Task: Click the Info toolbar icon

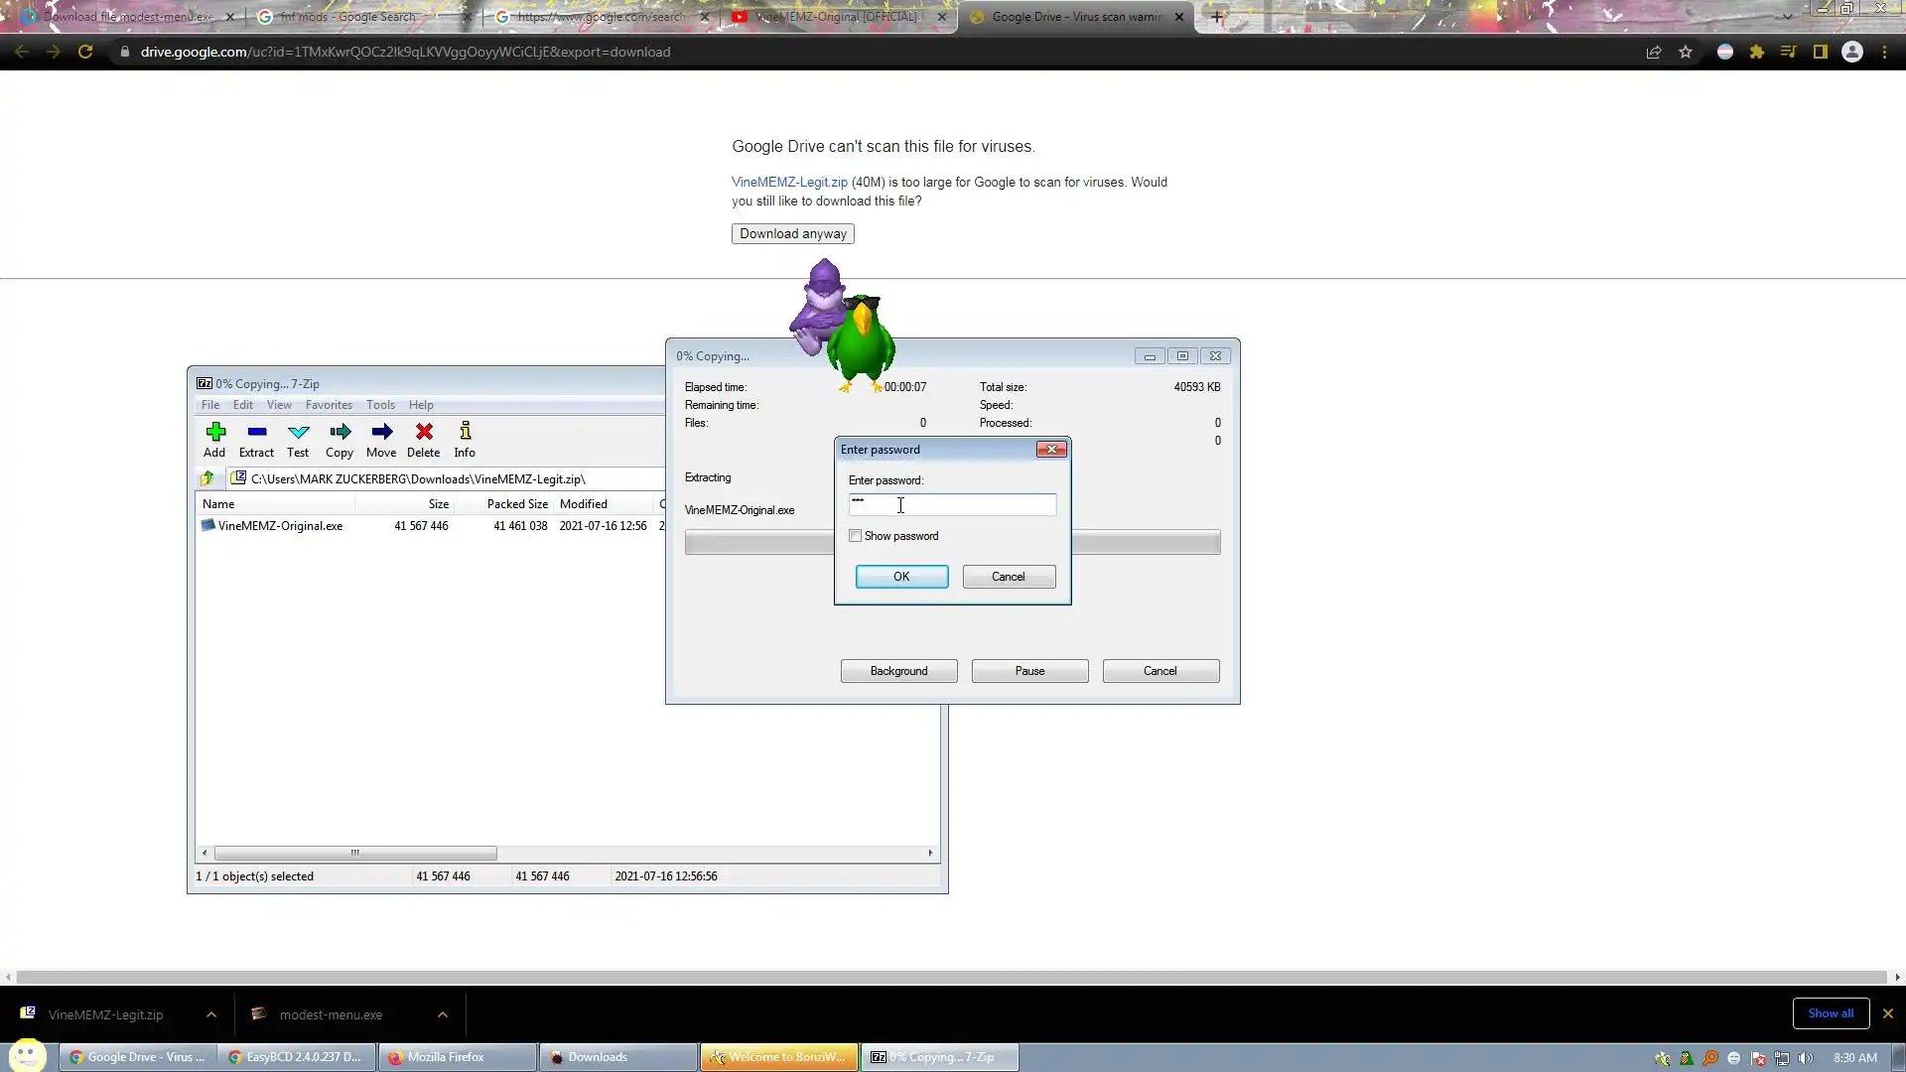Action: (465, 432)
